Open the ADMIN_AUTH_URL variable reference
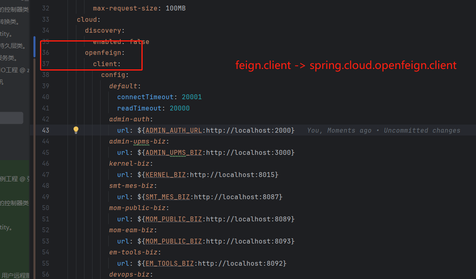This screenshot has width=476, height=279. [173, 130]
